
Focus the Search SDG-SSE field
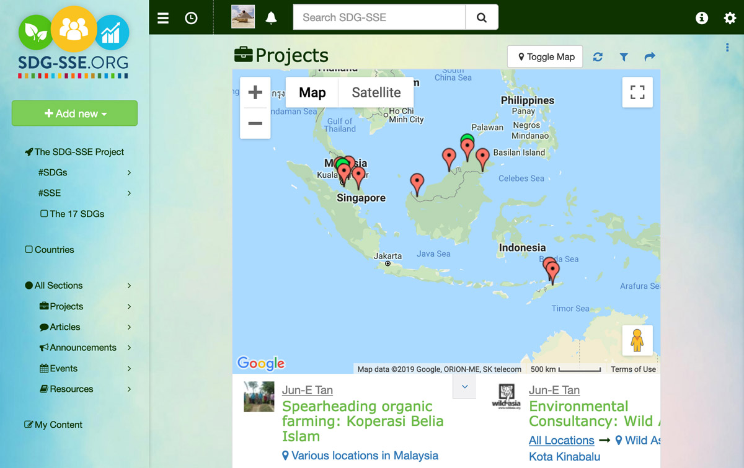(x=379, y=17)
